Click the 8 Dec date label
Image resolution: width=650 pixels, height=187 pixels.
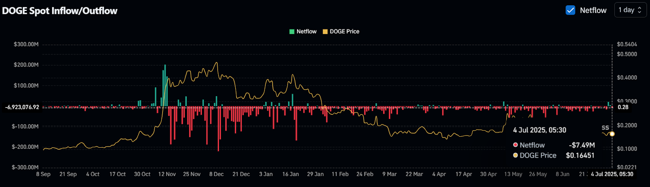point(217,174)
